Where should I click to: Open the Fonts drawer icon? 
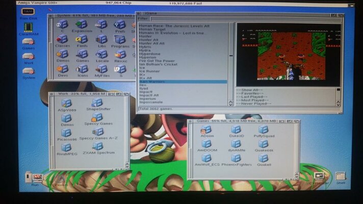click(82, 40)
